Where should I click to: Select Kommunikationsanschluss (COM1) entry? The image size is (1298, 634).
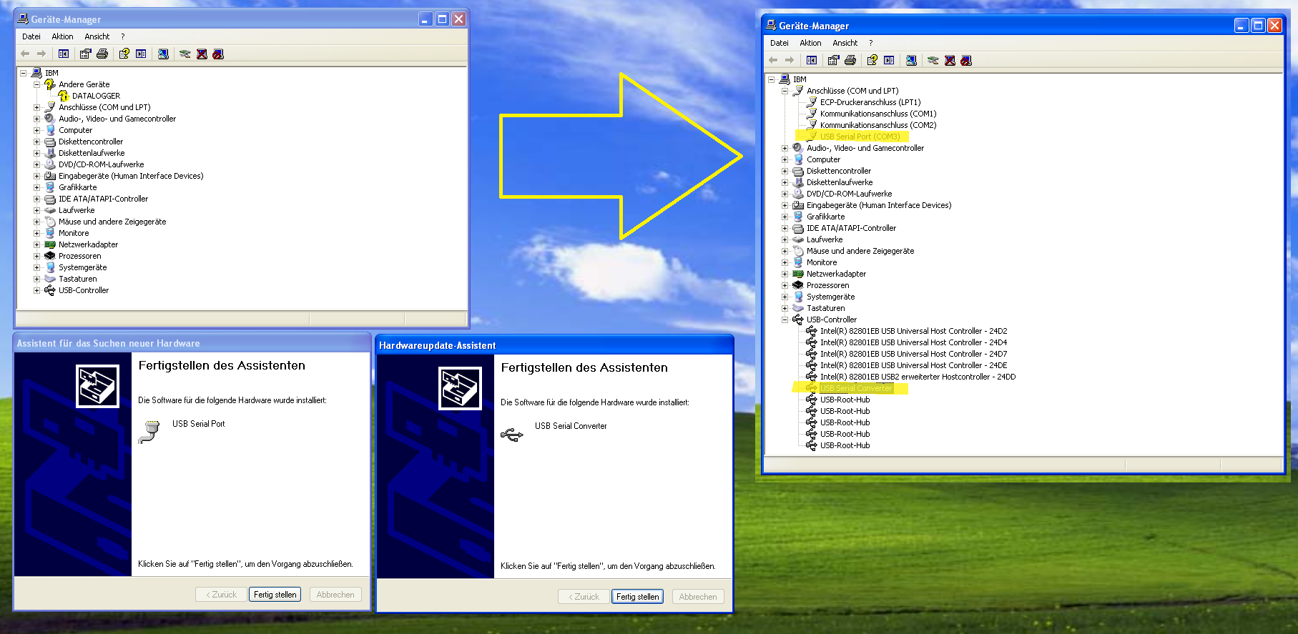[878, 114]
